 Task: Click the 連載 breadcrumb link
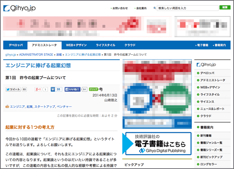59,54
